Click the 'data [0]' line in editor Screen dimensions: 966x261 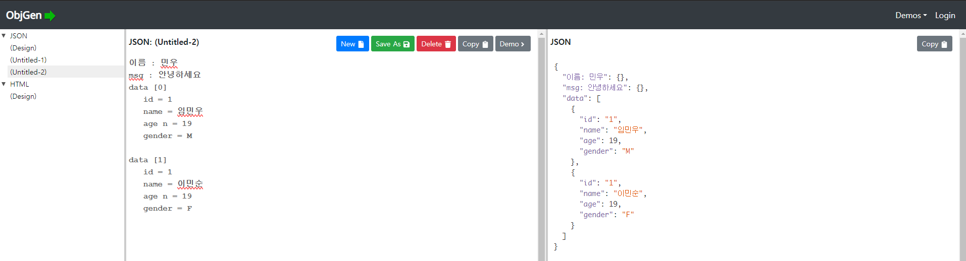[x=147, y=87]
